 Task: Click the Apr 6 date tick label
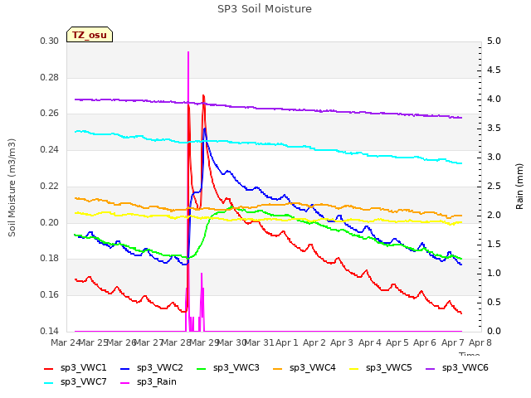click(425, 342)
